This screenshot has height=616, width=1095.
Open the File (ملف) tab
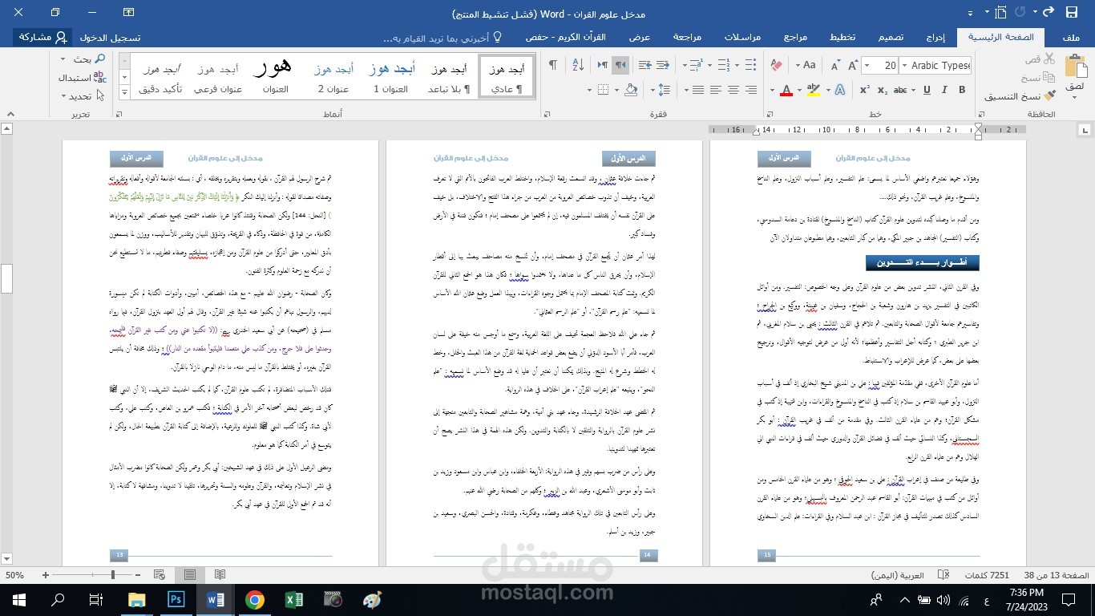coord(1072,37)
